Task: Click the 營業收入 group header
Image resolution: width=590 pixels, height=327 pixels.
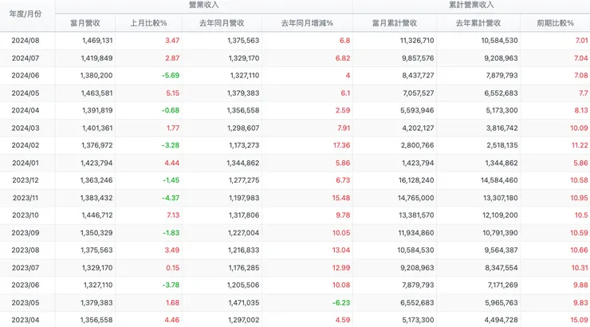Action: tap(204, 5)
